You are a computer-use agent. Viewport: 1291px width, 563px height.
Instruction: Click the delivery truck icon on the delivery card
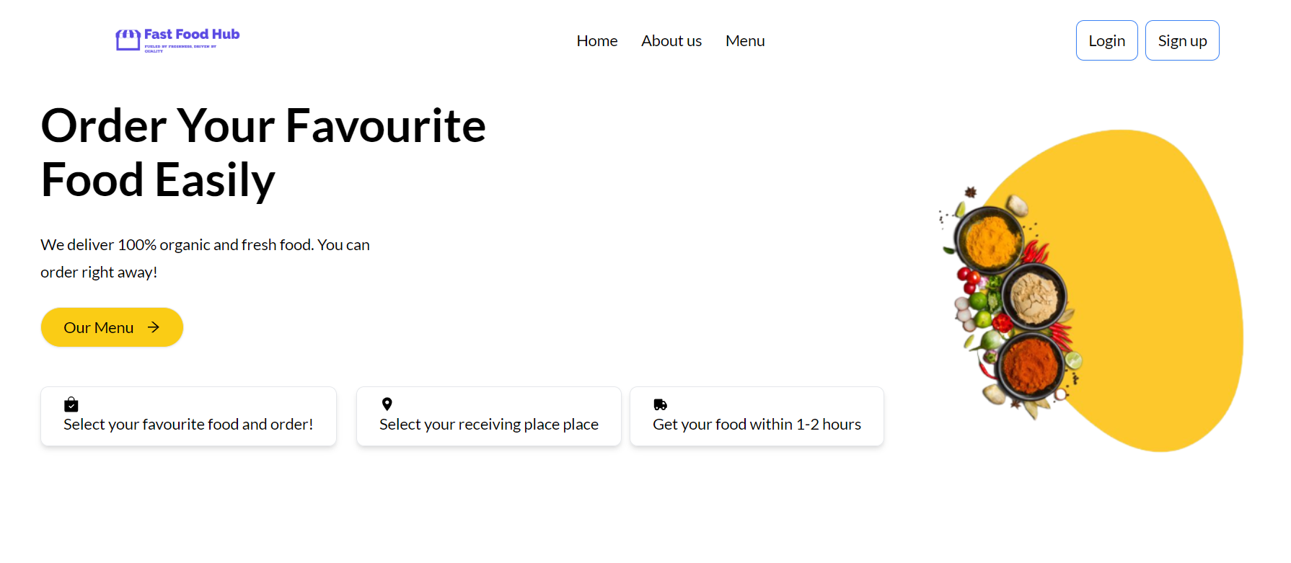(659, 404)
